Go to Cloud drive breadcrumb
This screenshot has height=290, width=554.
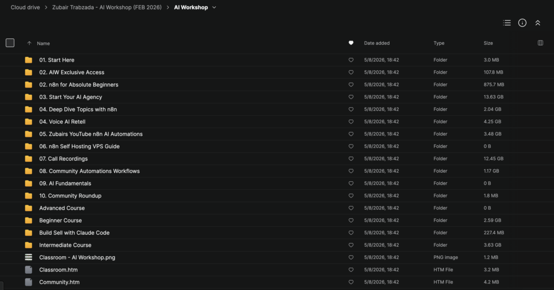pyautogui.click(x=25, y=8)
